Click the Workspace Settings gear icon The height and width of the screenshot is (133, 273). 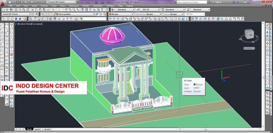(33, 14)
